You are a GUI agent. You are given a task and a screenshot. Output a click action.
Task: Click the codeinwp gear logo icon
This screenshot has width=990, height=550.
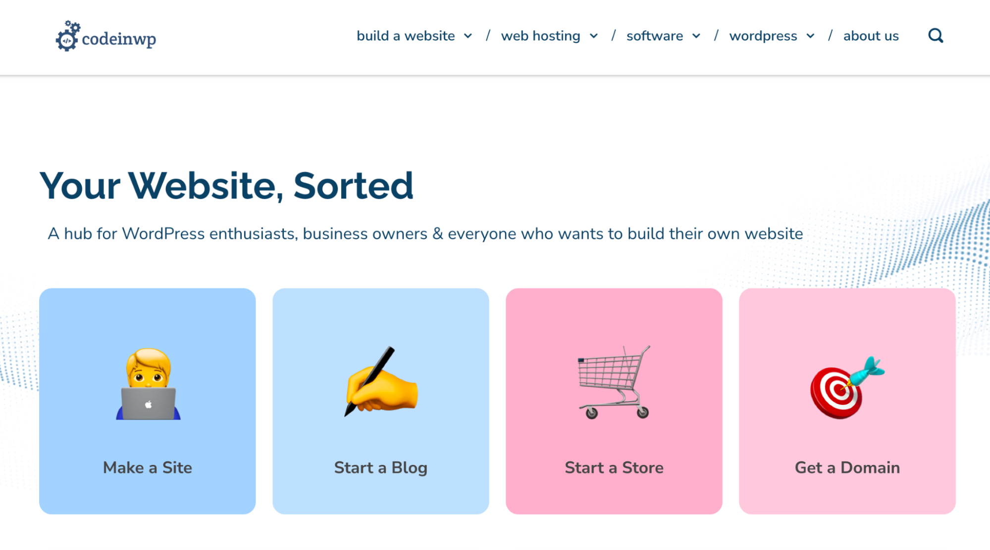[67, 36]
